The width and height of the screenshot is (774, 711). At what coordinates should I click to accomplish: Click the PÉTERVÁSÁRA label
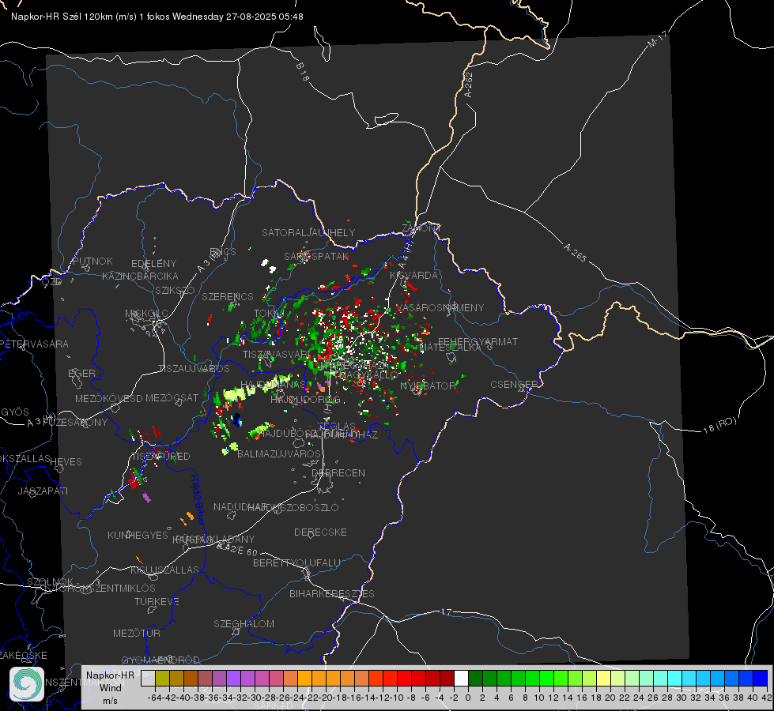[35, 344]
